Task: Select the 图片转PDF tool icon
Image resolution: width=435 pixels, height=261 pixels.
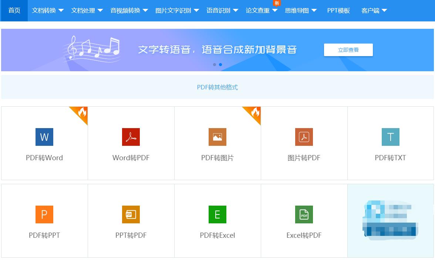Action: pyautogui.click(x=304, y=137)
